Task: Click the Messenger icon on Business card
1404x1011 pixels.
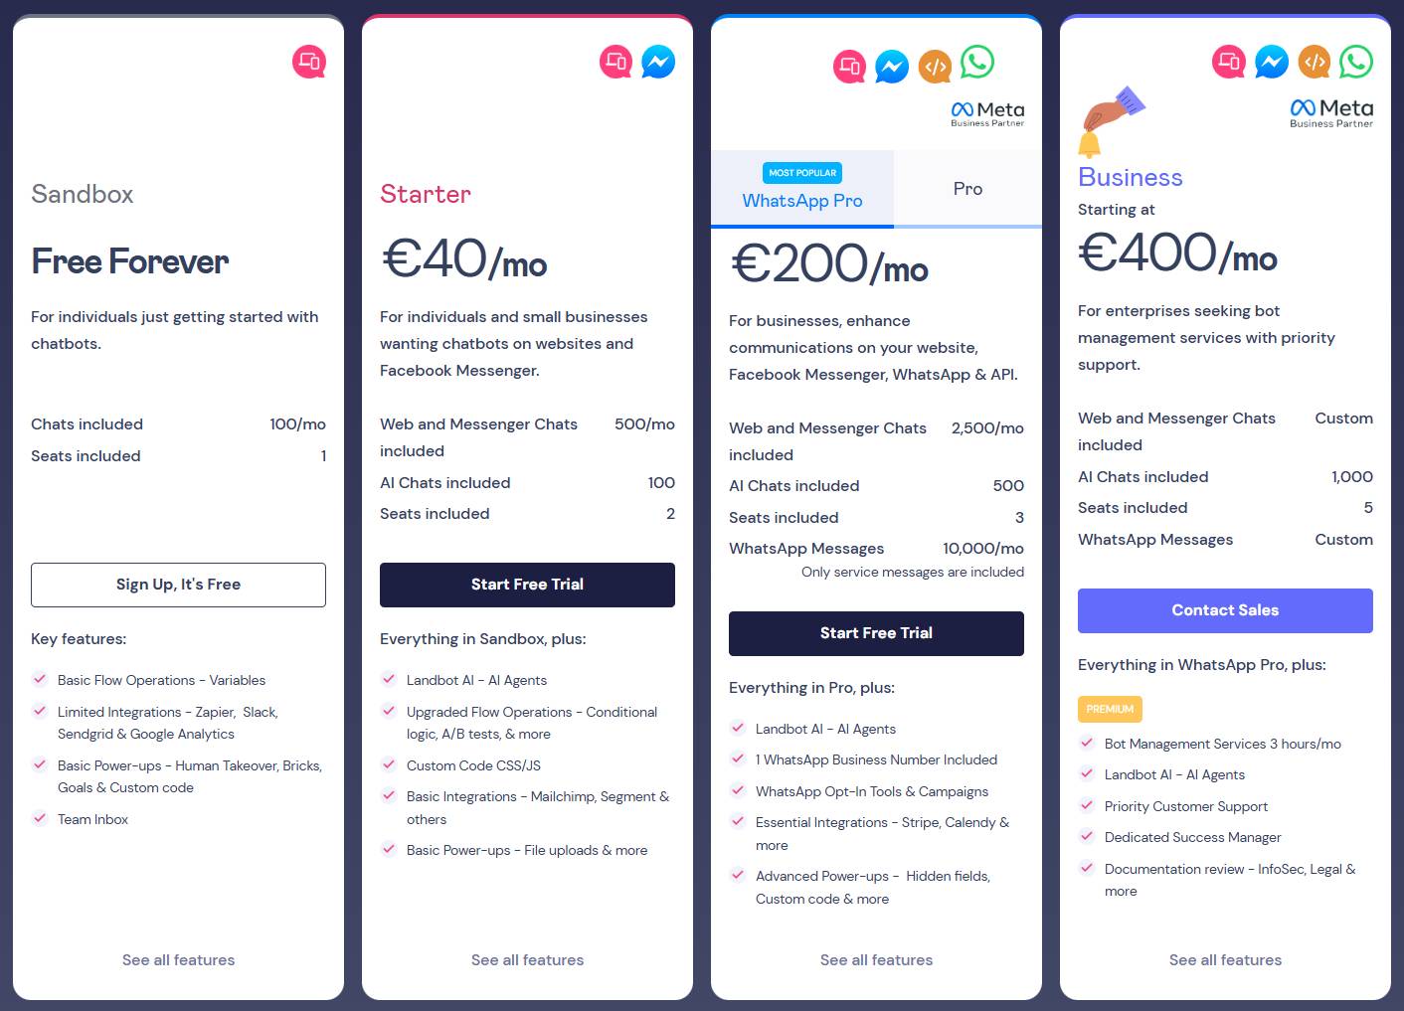Action: click(x=1271, y=61)
